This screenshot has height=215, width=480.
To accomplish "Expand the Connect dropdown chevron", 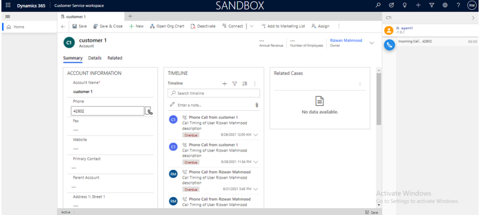I will coord(252,26).
